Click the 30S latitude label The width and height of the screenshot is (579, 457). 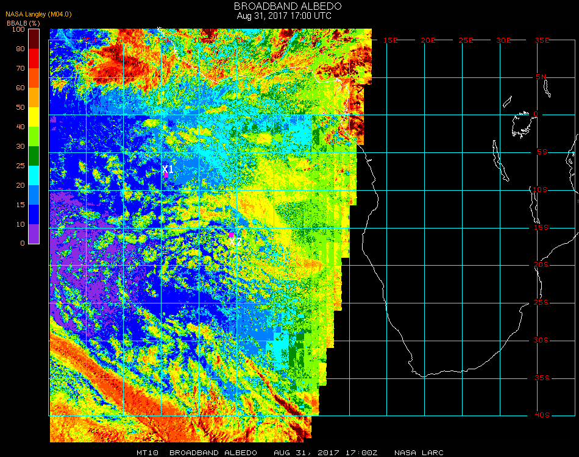click(541, 341)
